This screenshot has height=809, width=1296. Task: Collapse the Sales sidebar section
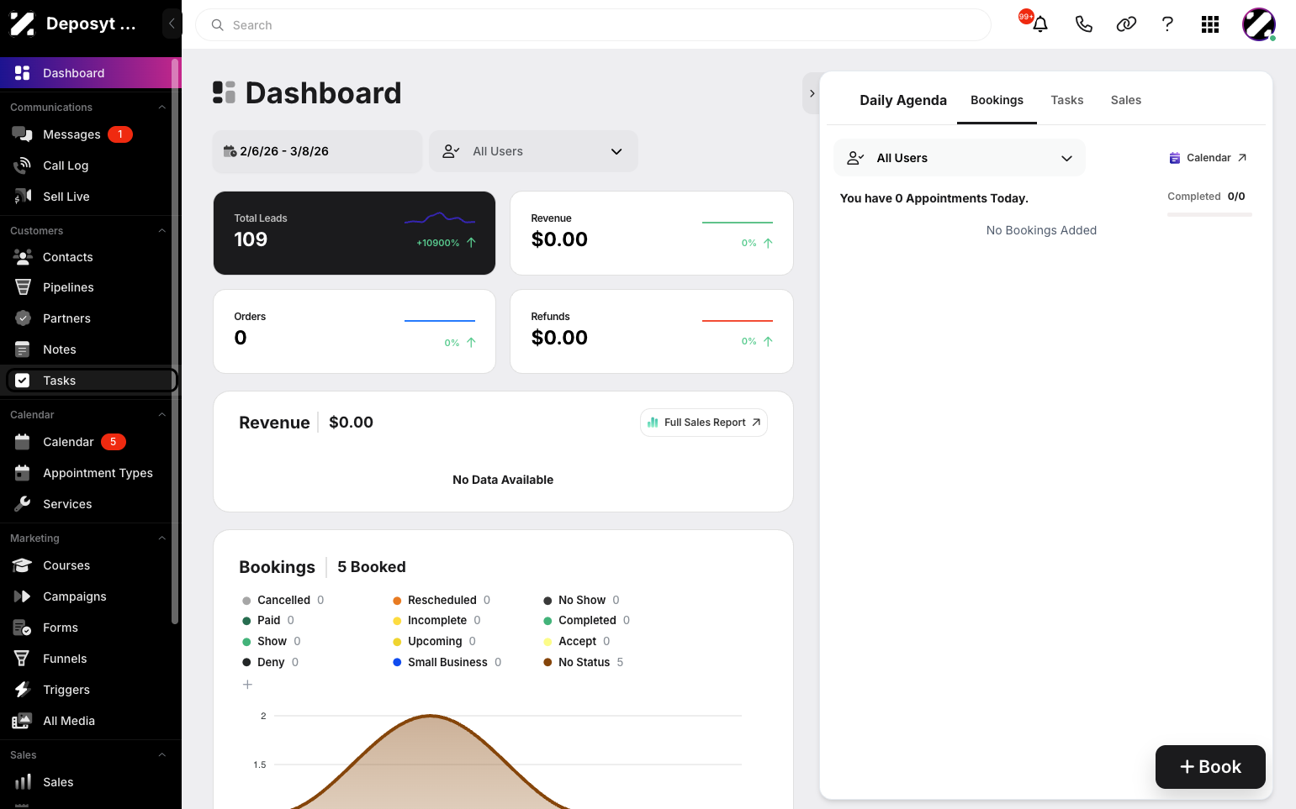click(162, 755)
